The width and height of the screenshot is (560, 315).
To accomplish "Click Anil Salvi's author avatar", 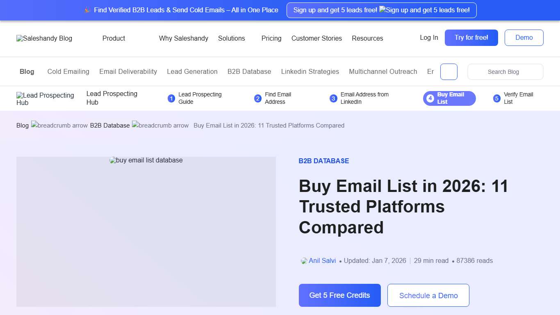I will (303, 261).
